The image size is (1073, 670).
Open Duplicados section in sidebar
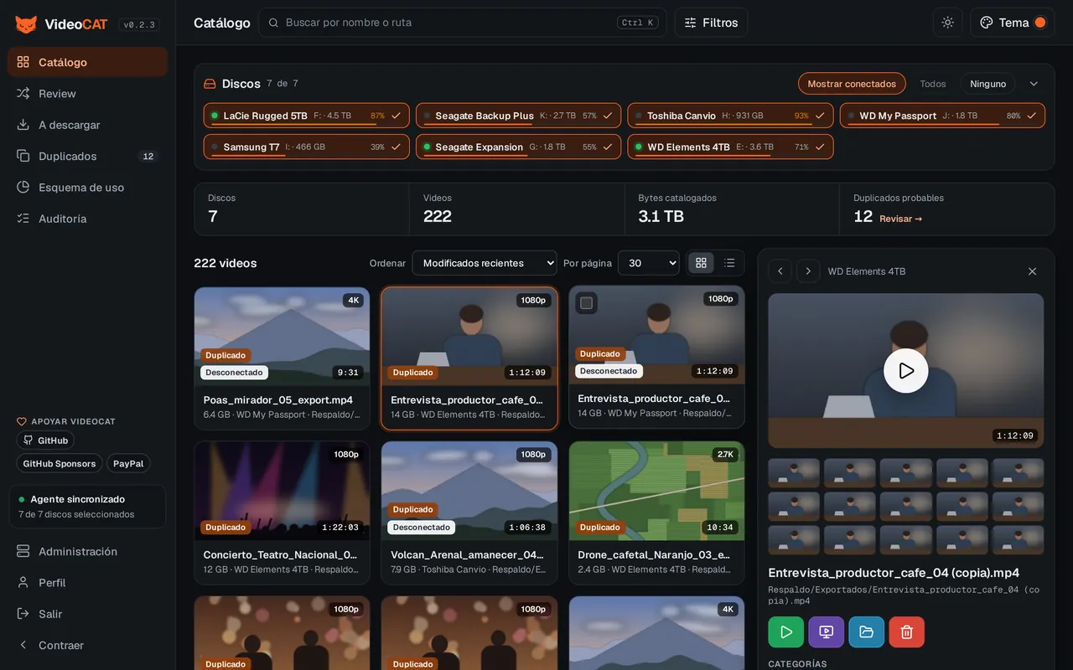[x=87, y=156]
